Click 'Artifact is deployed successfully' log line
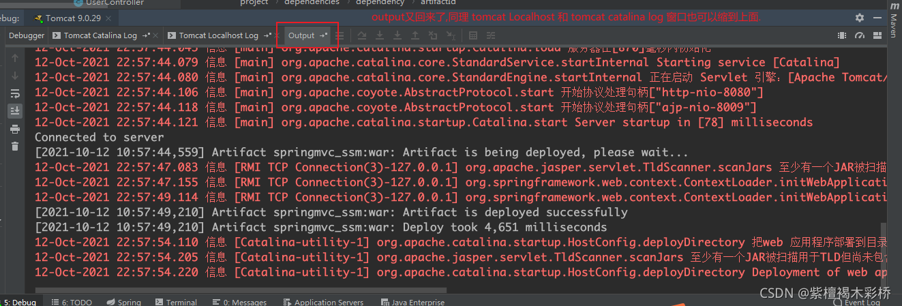This screenshot has width=902, height=306. tap(331, 212)
